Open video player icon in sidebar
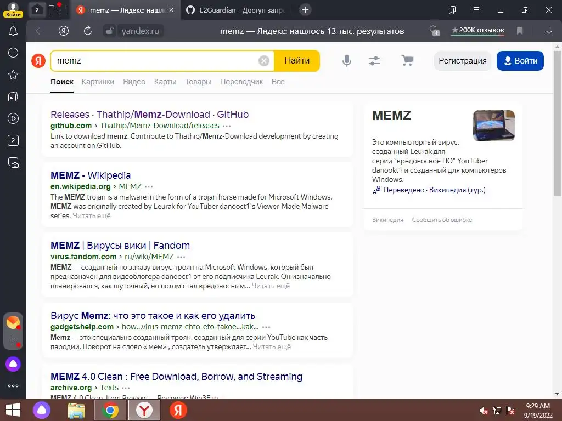Screen dimensions: 562x421 (13, 118)
